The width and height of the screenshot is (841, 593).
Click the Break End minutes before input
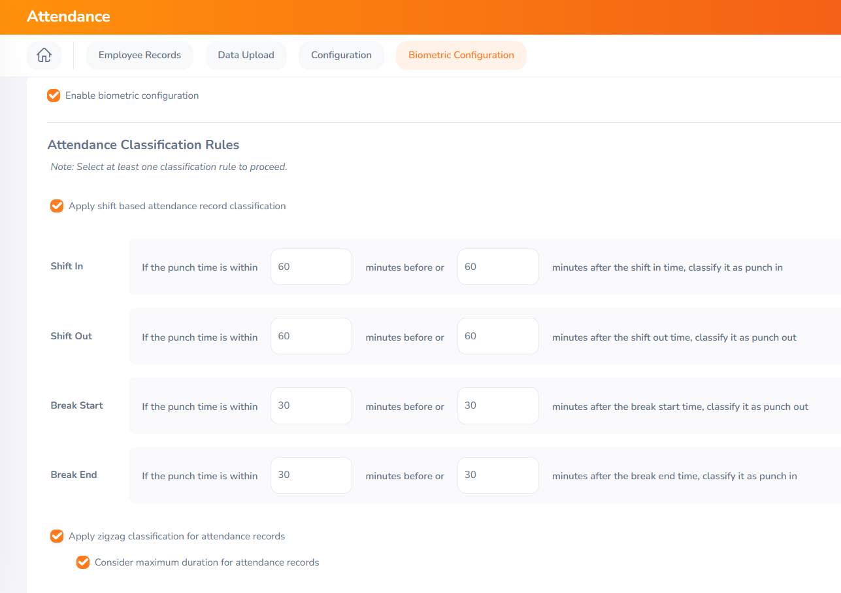[311, 475]
